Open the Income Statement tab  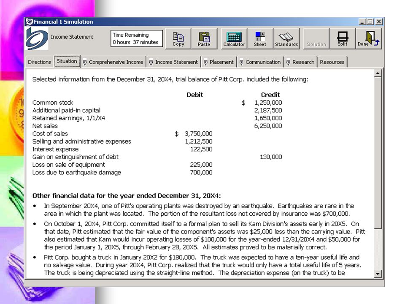pyautogui.click(x=173, y=62)
